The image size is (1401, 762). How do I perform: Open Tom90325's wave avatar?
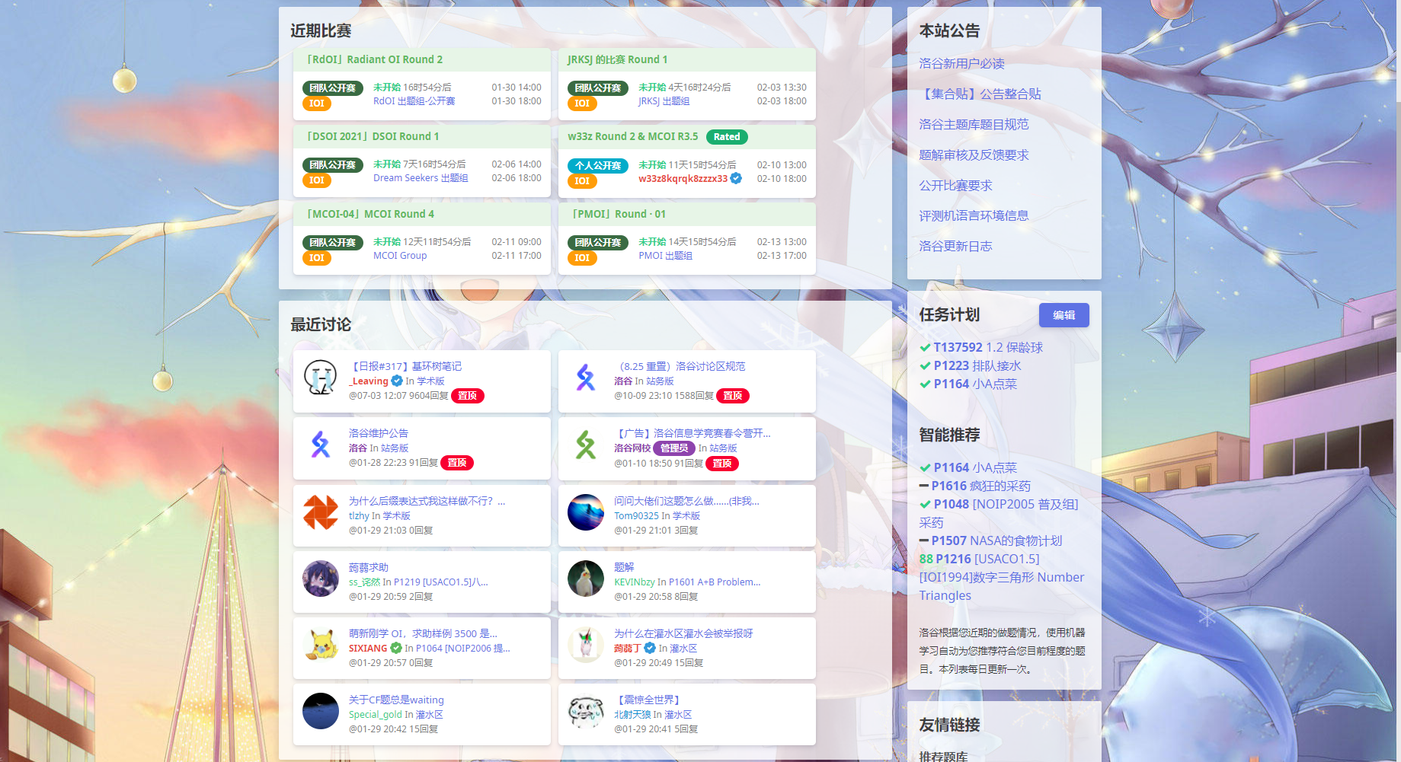pyautogui.click(x=585, y=512)
